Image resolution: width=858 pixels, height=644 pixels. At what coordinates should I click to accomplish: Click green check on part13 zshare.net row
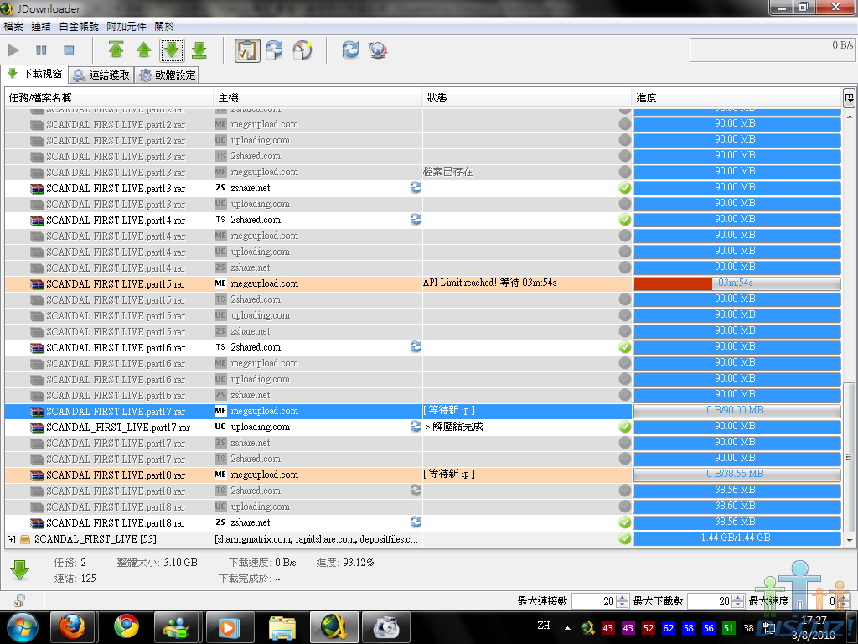tap(624, 188)
